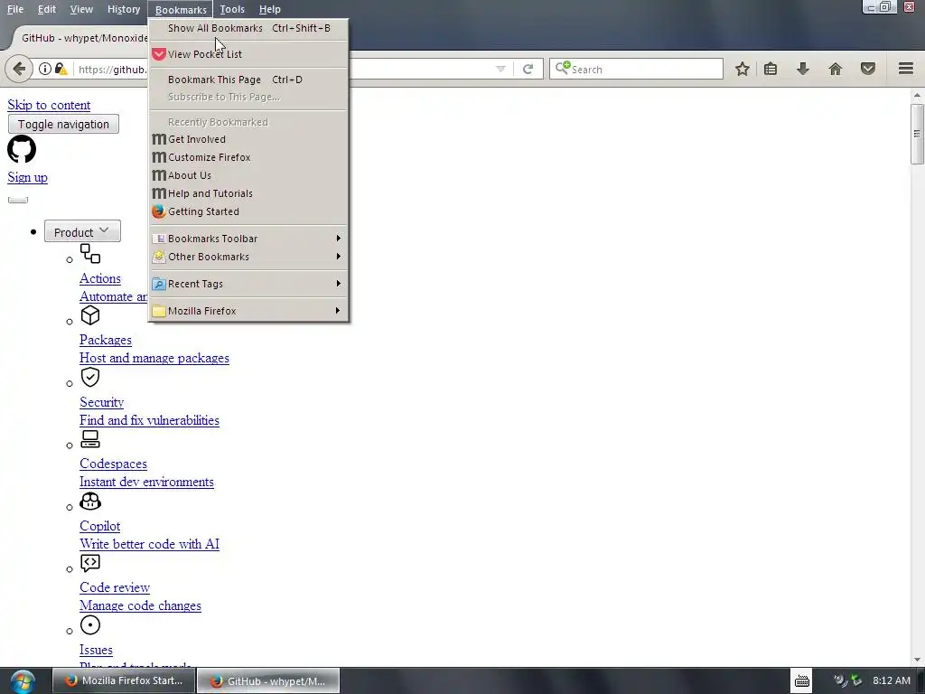The height and width of the screenshot is (694, 925).
Task: Open the Code review link
Action: [115, 587]
